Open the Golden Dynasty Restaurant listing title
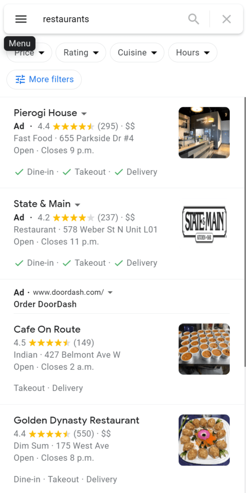Image resolution: width=246 pixels, height=493 pixels. tap(76, 420)
